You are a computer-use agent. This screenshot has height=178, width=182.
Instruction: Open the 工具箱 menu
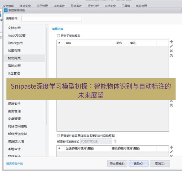point(126,6)
